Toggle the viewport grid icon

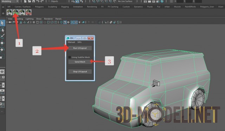pos(34,22)
